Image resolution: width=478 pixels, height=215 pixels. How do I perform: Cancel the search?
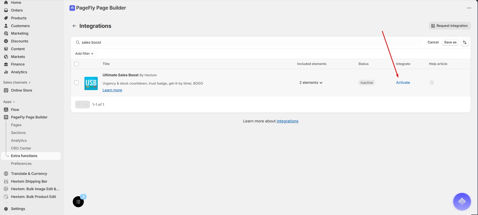pos(433,42)
